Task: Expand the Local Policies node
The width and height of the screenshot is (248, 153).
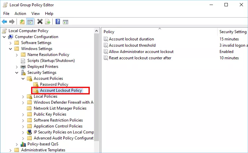Action: point(23,97)
